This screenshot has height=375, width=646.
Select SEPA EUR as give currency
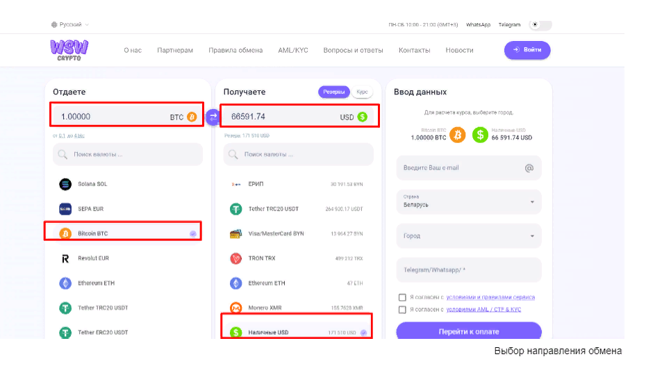pyautogui.click(x=91, y=209)
